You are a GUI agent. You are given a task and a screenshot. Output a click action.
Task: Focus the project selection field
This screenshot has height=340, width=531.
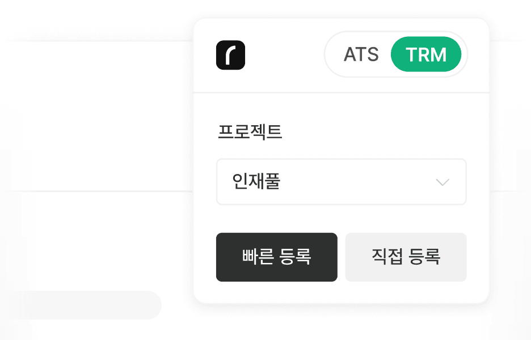[x=342, y=182]
